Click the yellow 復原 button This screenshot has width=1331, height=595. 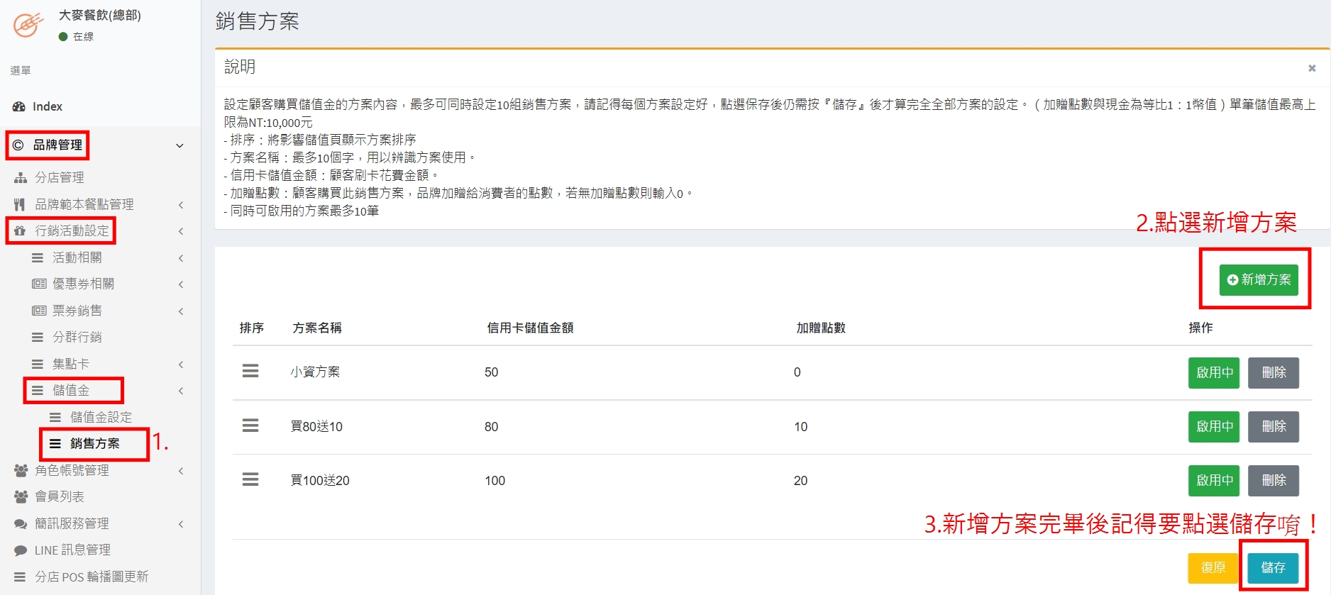pos(1213,568)
